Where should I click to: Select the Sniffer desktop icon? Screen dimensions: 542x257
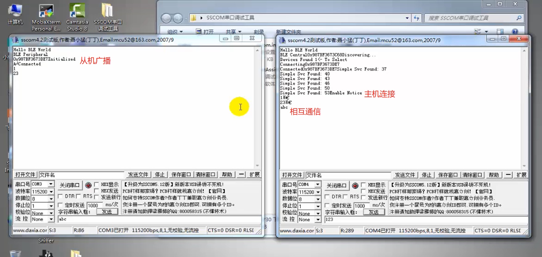[x=46, y=241]
